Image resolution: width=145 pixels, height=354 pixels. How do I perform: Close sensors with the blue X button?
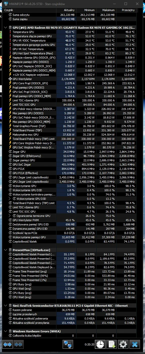point(135,344)
